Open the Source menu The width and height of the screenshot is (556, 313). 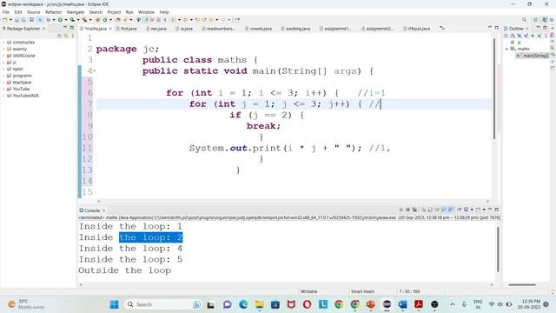(34, 12)
